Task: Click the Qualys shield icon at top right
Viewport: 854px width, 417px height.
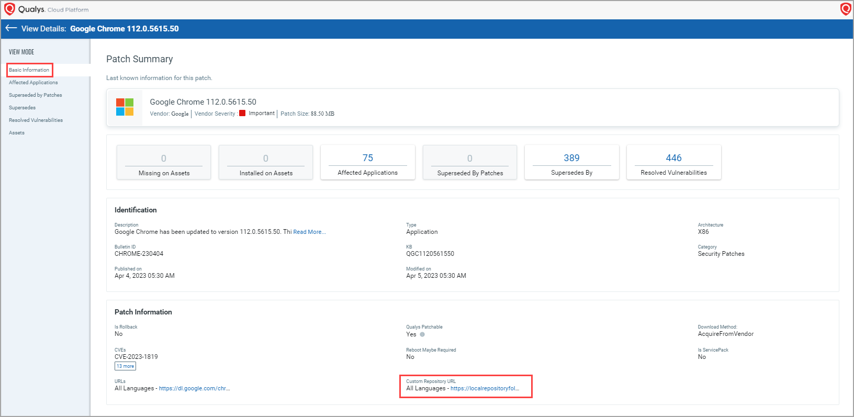Action: point(845,9)
